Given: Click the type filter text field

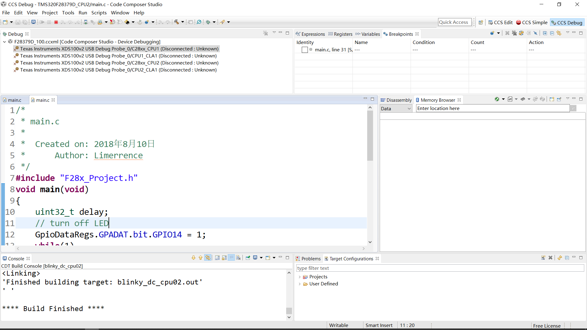Looking at the screenshot, I should 440,268.
